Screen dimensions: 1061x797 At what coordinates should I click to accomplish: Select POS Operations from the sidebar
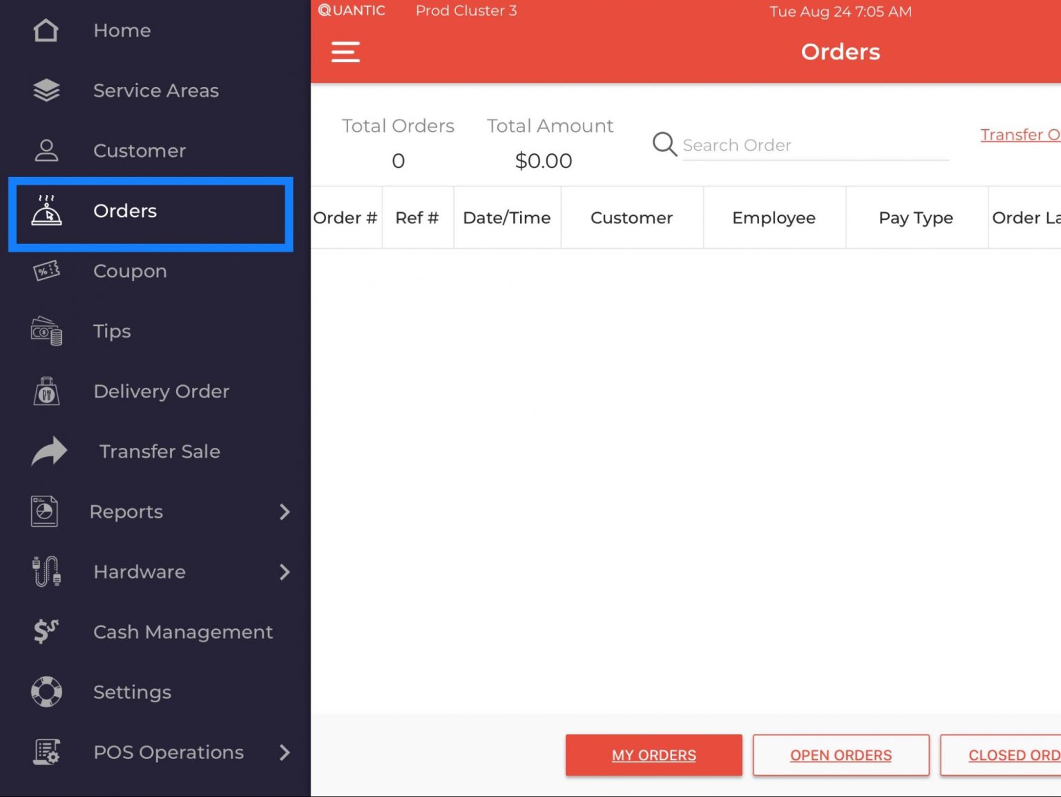click(x=168, y=752)
